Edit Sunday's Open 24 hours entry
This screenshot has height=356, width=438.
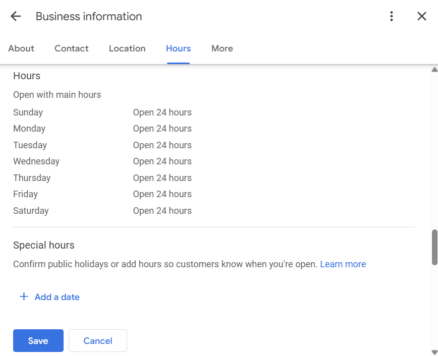[x=162, y=112]
